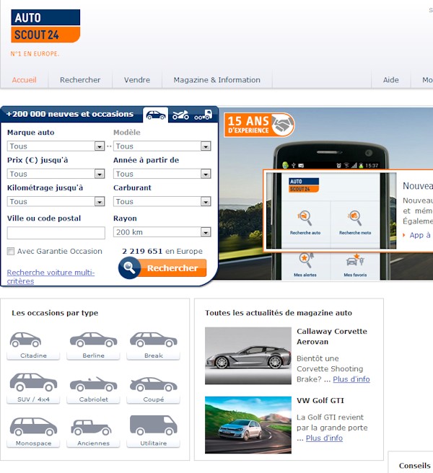Image resolution: width=433 pixels, height=473 pixels.
Task: Open the Rayon 200 km dropdown
Action: pos(162,232)
